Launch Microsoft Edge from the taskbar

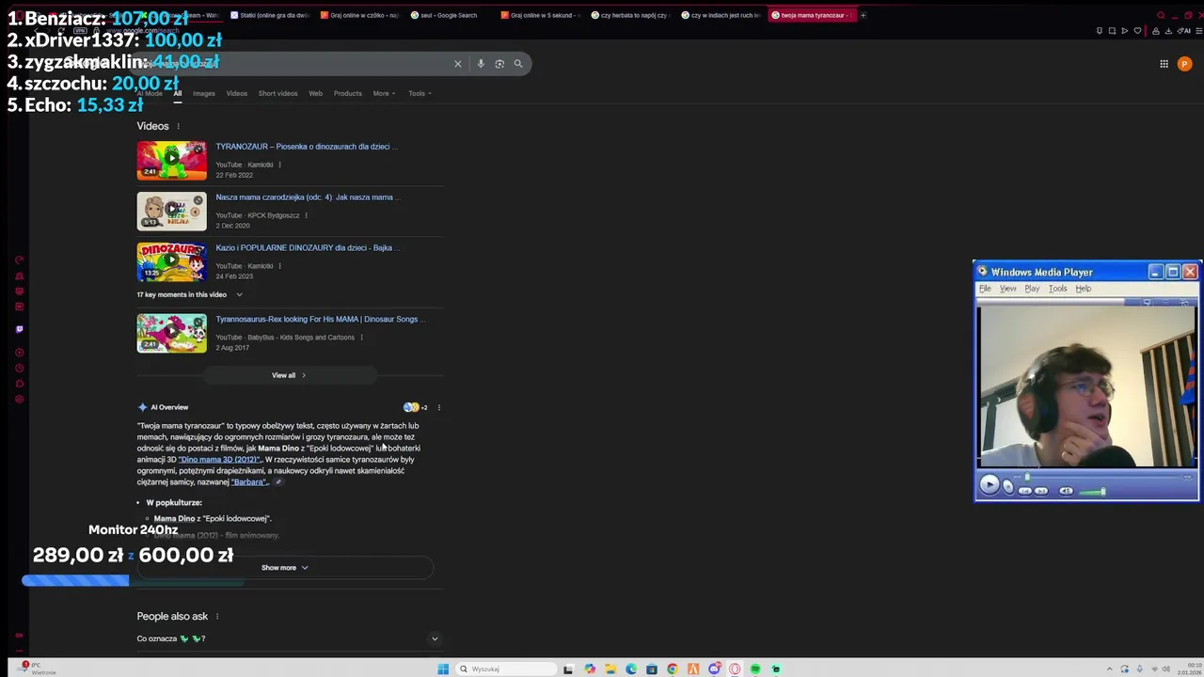[x=631, y=669]
